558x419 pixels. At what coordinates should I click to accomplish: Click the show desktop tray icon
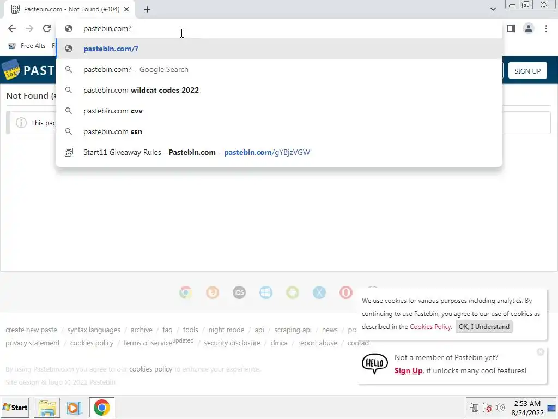tap(551, 408)
